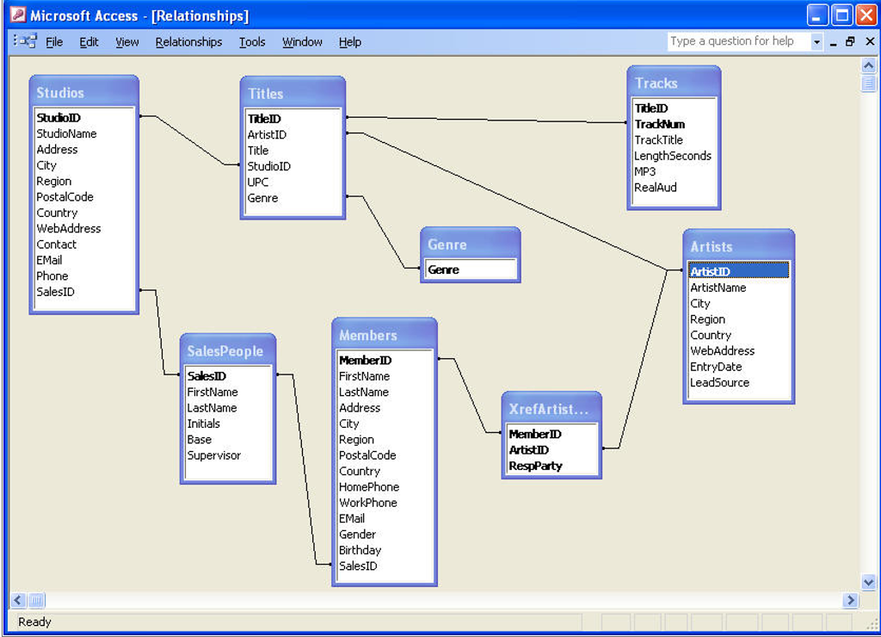Select the Members table title bar
881x637 pixels.
tap(385, 335)
